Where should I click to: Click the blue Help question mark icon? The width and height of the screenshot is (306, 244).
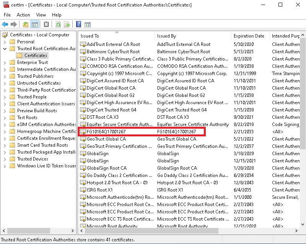coord(79,24)
